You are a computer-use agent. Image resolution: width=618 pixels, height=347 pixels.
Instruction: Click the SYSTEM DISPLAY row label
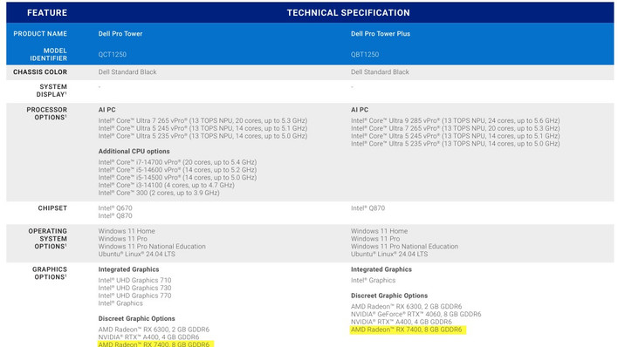coord(51,91)
